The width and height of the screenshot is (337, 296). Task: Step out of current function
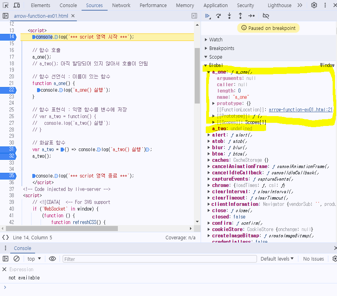point(240,16)
